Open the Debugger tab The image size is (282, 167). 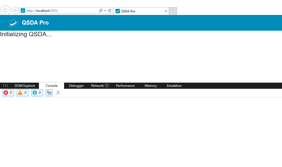(77, 86)
